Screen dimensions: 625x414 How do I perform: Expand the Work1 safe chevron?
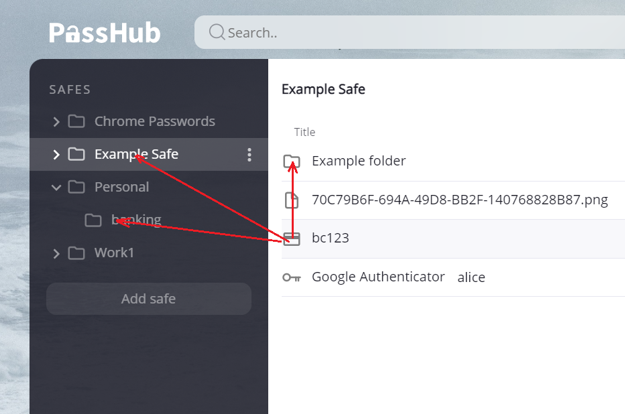point(56,253)
